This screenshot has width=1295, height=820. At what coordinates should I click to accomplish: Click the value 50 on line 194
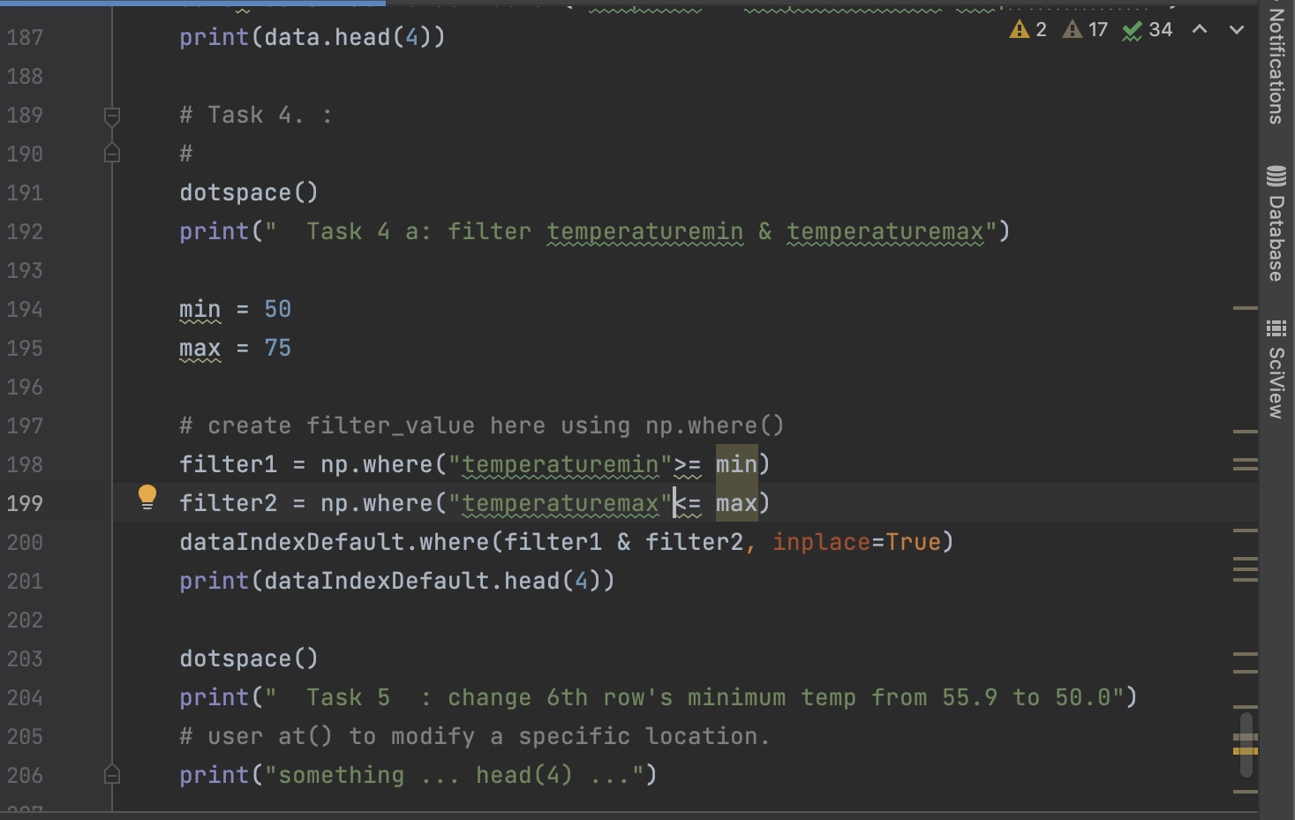tap(278, 309)
